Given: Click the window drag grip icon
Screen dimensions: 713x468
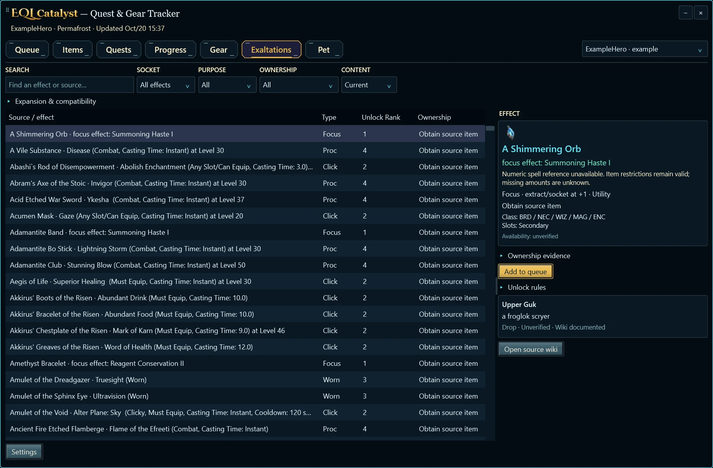Looking at the screenshot, I should click(x=7, y=10).
